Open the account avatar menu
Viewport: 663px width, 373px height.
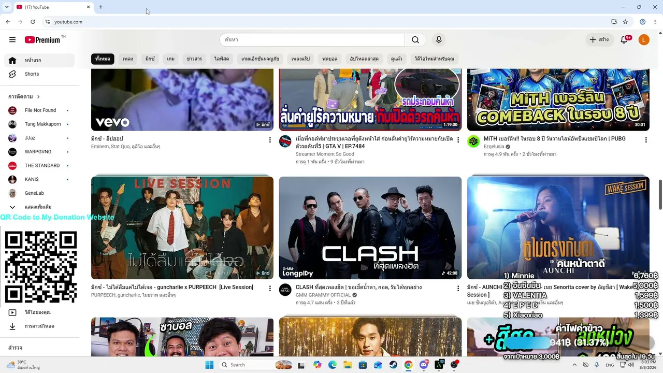coord(644,40)
